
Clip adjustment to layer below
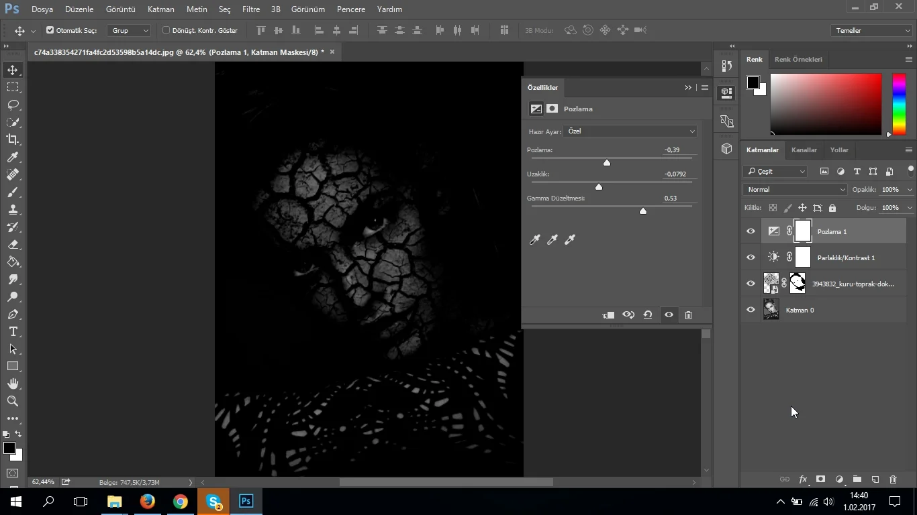click(x=608, y=315)
